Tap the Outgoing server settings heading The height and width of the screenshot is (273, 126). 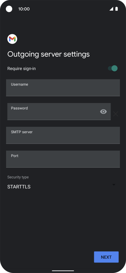click(x=48, y=54)
